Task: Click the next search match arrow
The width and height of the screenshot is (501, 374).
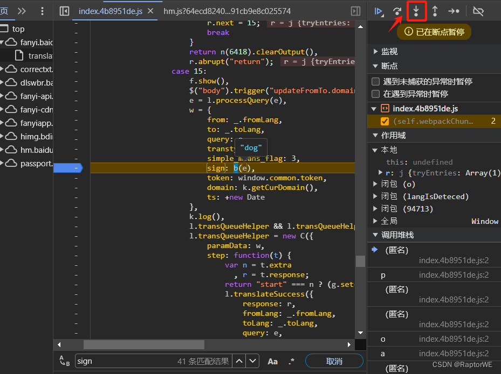Action: 251,361
